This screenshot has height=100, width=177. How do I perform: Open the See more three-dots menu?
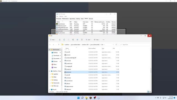point(103,40)
